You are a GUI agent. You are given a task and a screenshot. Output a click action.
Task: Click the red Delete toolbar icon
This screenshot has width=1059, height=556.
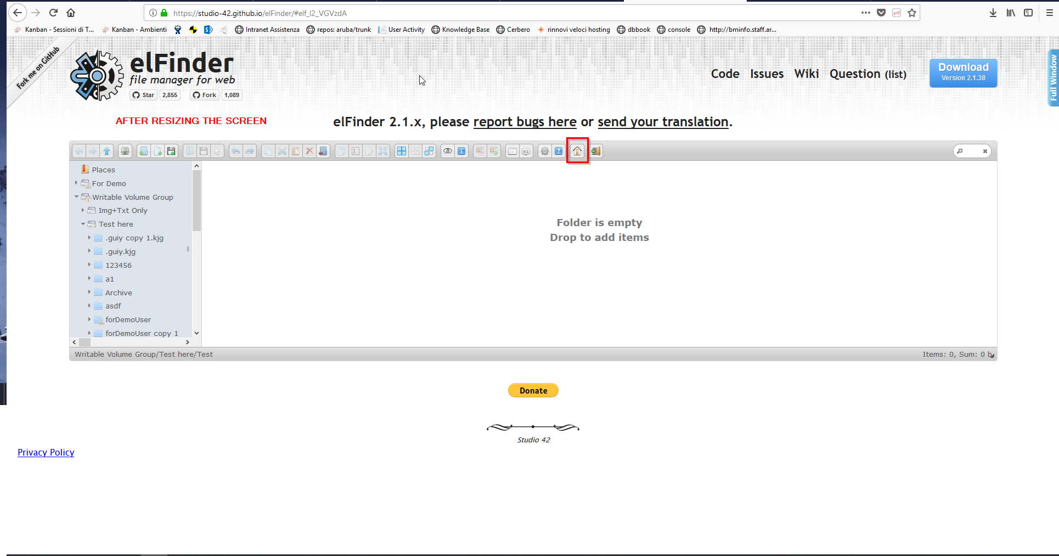[x=309, y=151]
